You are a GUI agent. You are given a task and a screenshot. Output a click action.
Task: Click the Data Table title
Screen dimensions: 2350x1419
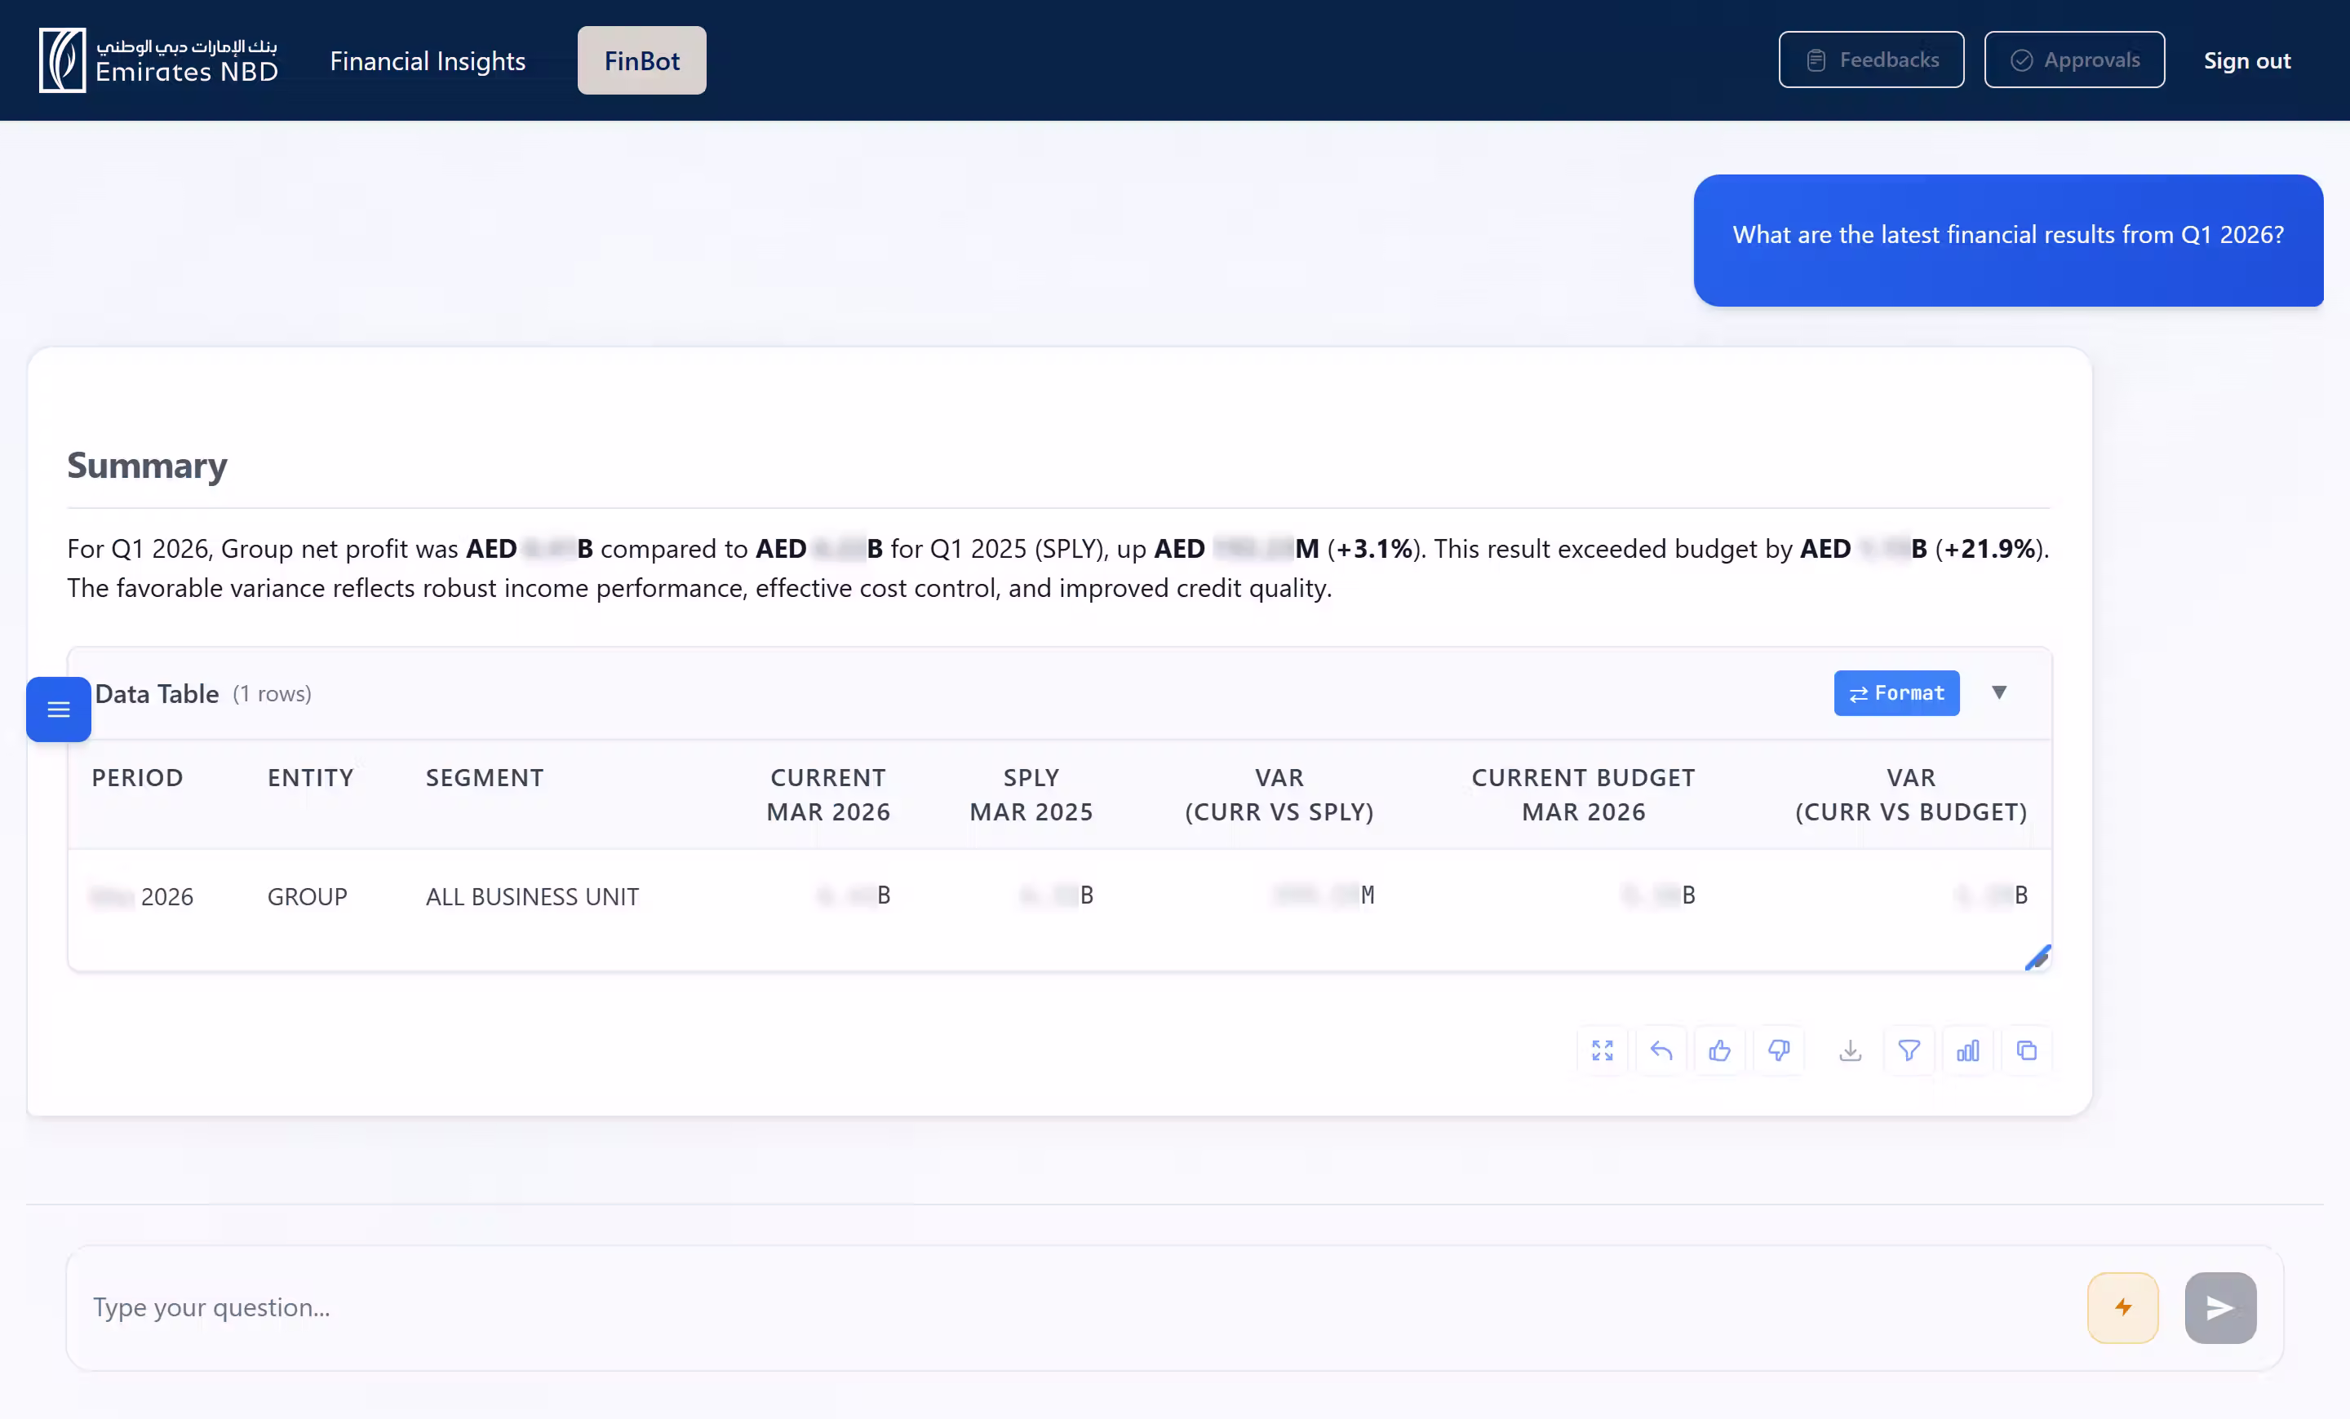[x=157, y=694]
